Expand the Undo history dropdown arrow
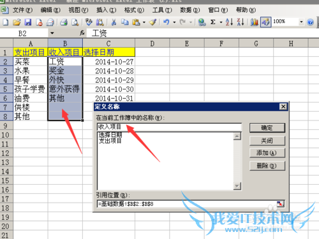This screenshot has width=319, height=239. click(x=174, y=22)
